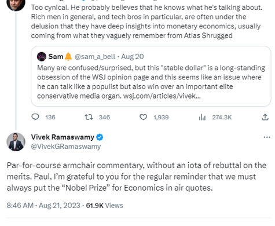275x226 pixels.
Task: Click the Aug 20 quoted tweet date
Action: tap(133, 57)
